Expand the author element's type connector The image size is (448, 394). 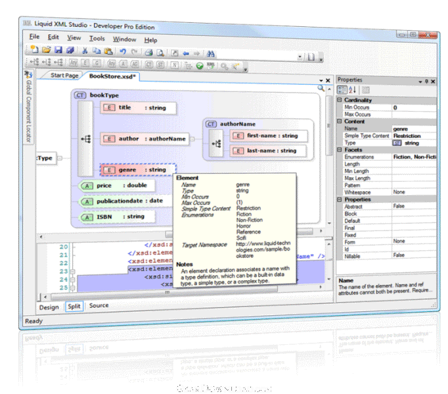pos(192,139)
